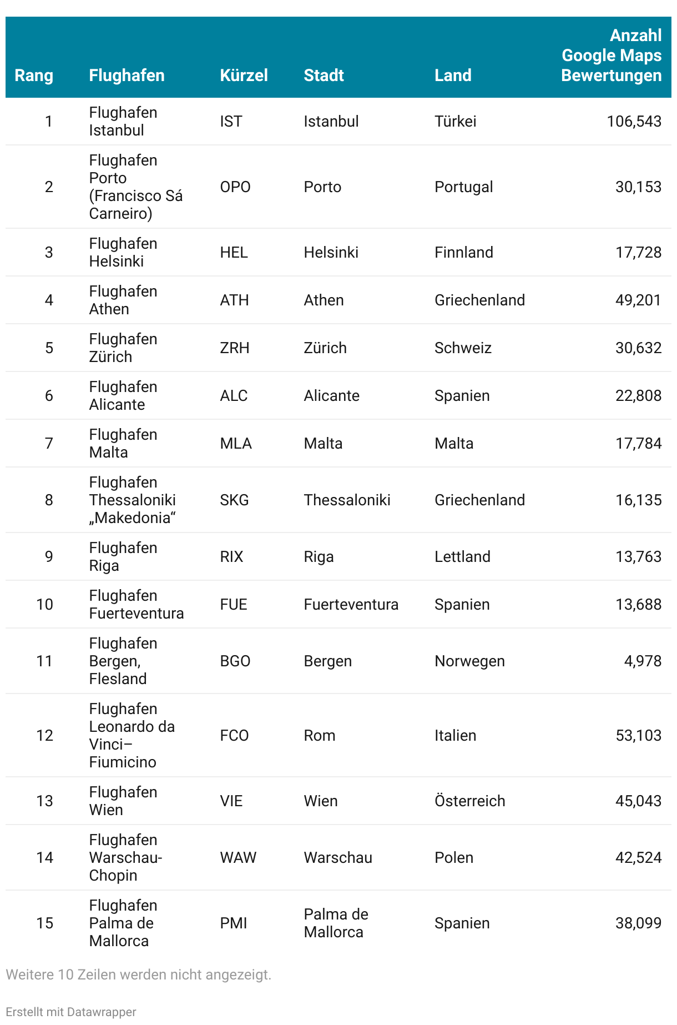
Task: Select the RIX airport code cell
Action: click(231, 557)
